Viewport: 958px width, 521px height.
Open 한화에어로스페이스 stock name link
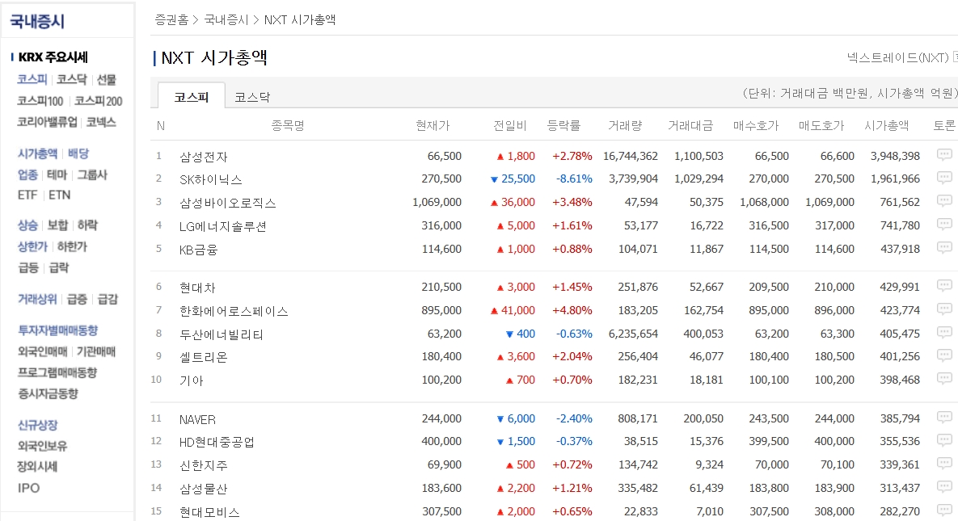234,311
